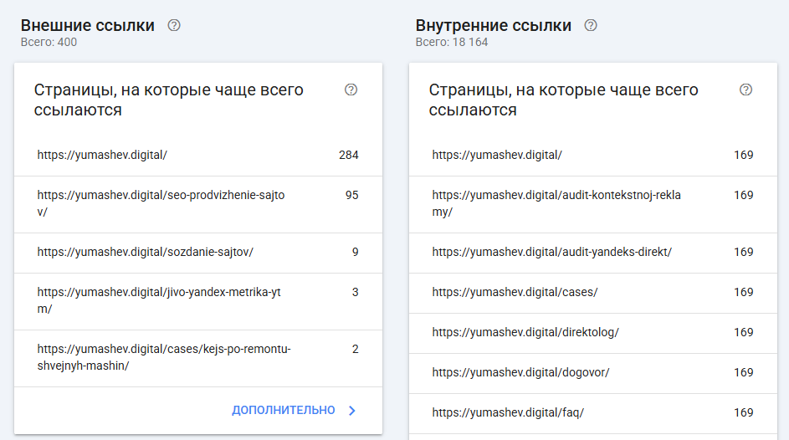The width and height of the screenshot is (789, 440).
Task: Click help icon in external links card
Action: tap(351, 90)
